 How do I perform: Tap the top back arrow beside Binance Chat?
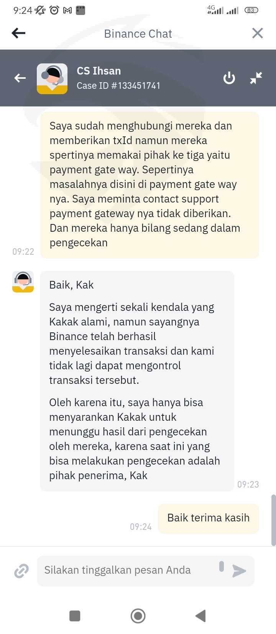click(x=18, y=33)
